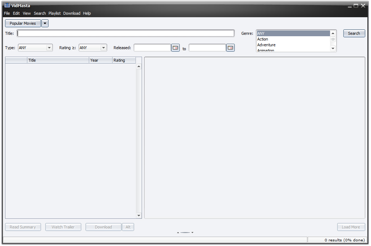Viewport: 371px width, 246px height.
Task: Sort results by Year column header
Action: point(100,60)
